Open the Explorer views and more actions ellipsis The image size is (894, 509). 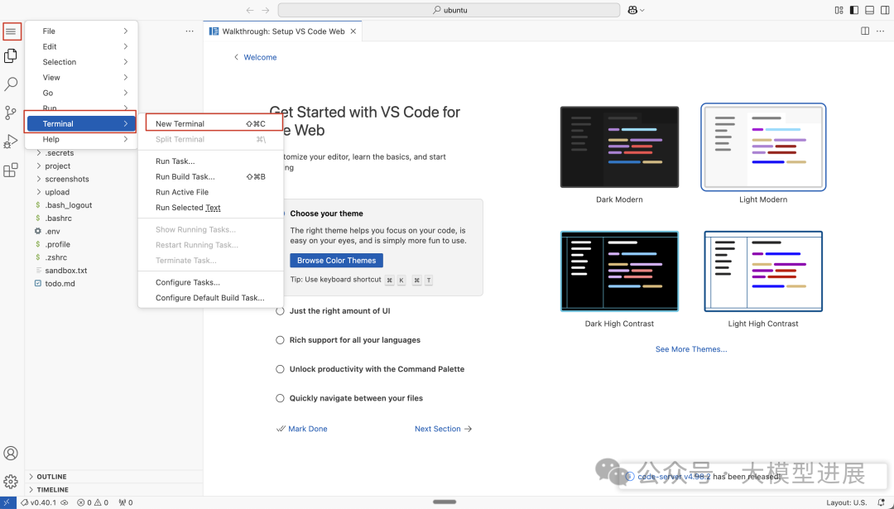tap(190, 31)
